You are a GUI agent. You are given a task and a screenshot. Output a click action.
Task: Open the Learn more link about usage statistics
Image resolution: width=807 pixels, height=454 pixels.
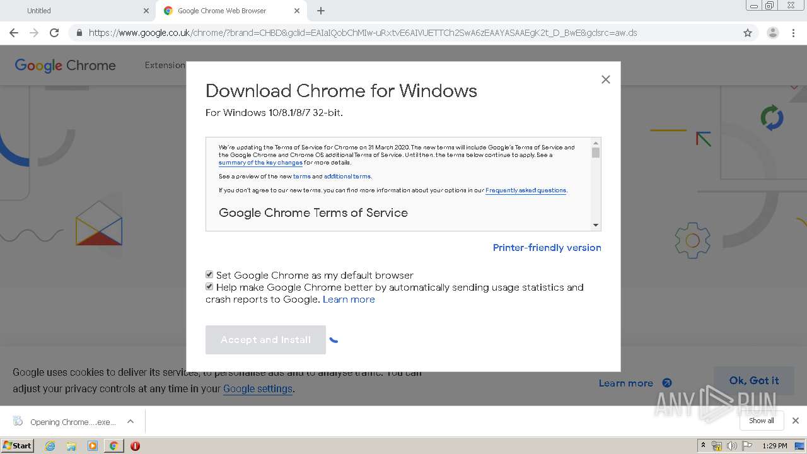coord(349,300)
